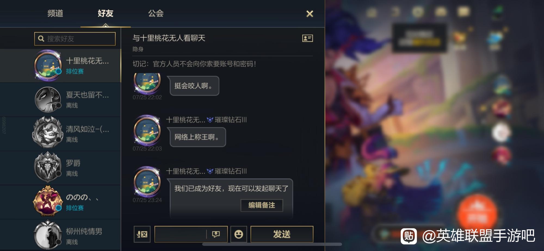The height and width of the screenshot is (251, 544).
Task: Select friend 罗爵 in friends list
Action: coord(60,168)
